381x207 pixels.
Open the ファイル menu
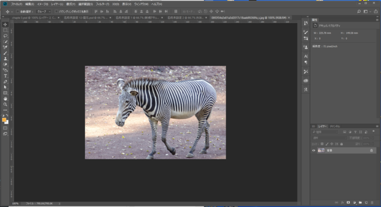pyautogui.click(x=16, y=4)
